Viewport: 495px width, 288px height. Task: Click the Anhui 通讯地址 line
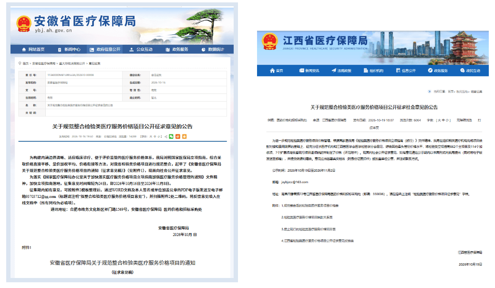pyautogui.click(x=126, y=209)
